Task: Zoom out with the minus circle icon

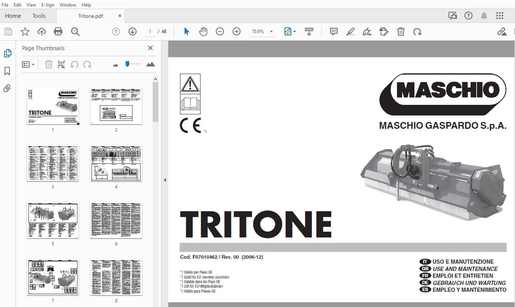Action: (x=220, y=32)
